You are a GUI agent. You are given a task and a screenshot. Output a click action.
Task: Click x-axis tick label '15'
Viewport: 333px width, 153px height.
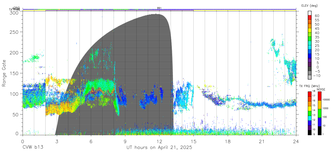tap(194, 141)
